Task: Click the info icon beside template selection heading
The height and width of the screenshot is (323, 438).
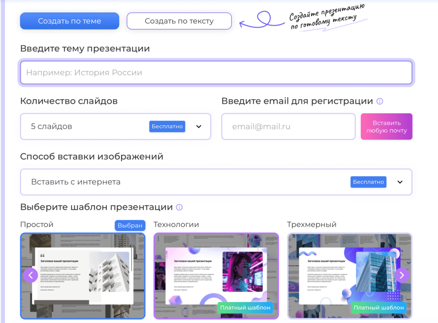Action: pyautogui.click(x=179, y=207)
